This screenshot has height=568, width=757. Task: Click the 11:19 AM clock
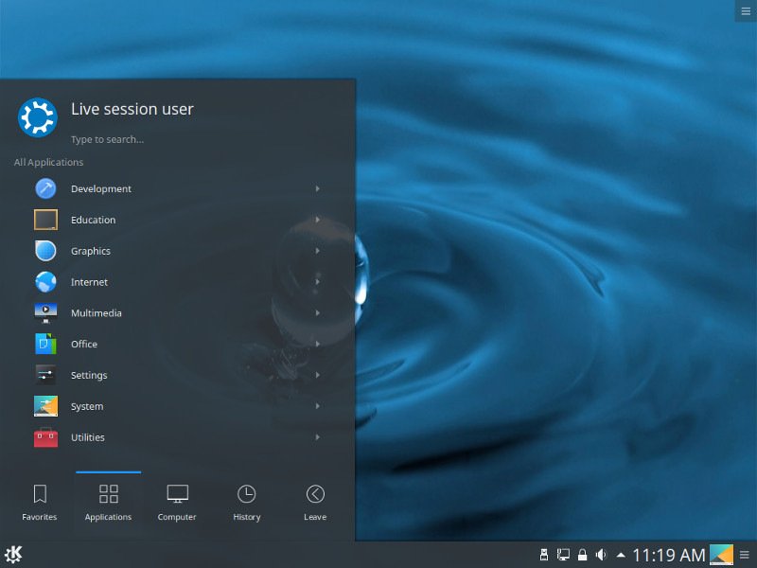pos(668,555)
